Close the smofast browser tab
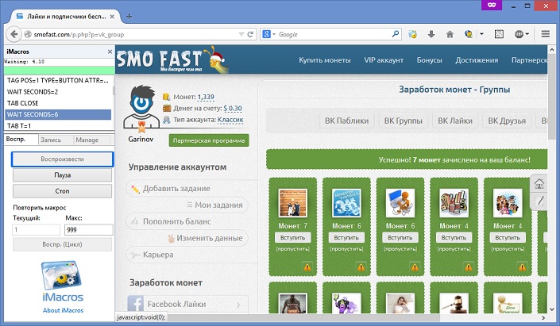The image size is (560, 326). tap(112, 17)
